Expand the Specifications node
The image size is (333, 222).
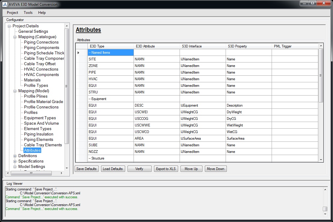[15, 161]
